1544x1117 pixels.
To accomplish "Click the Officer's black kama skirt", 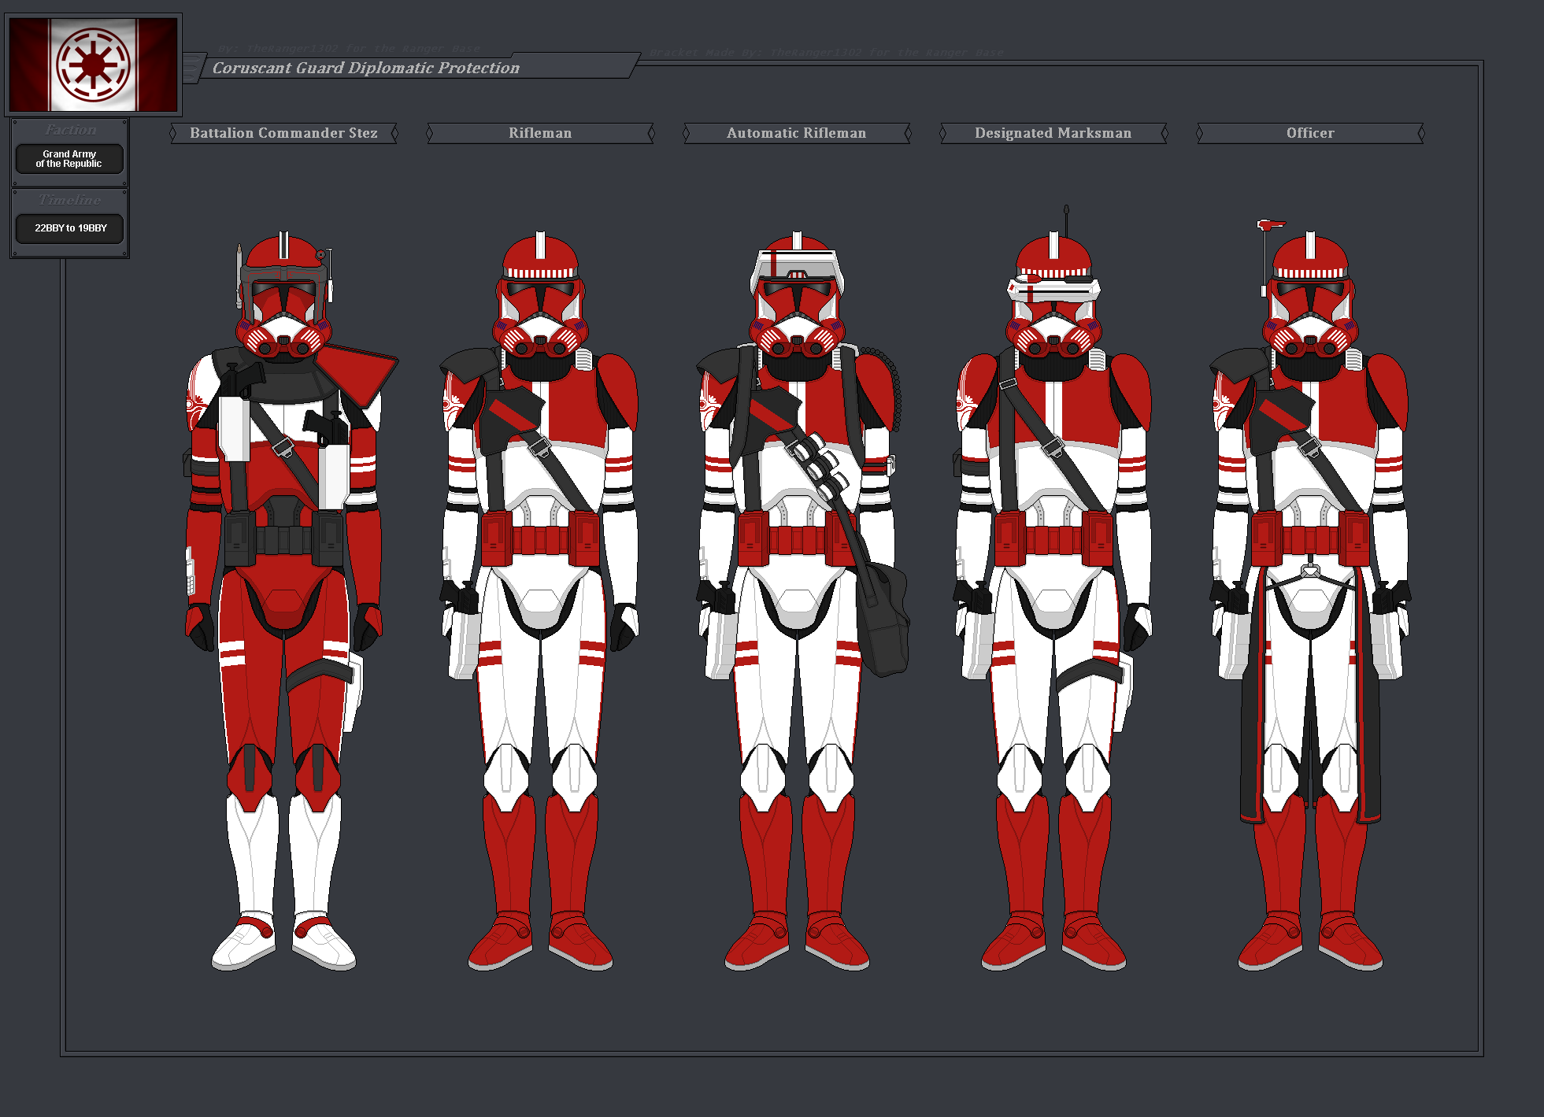I will (x=1310, y=695).
